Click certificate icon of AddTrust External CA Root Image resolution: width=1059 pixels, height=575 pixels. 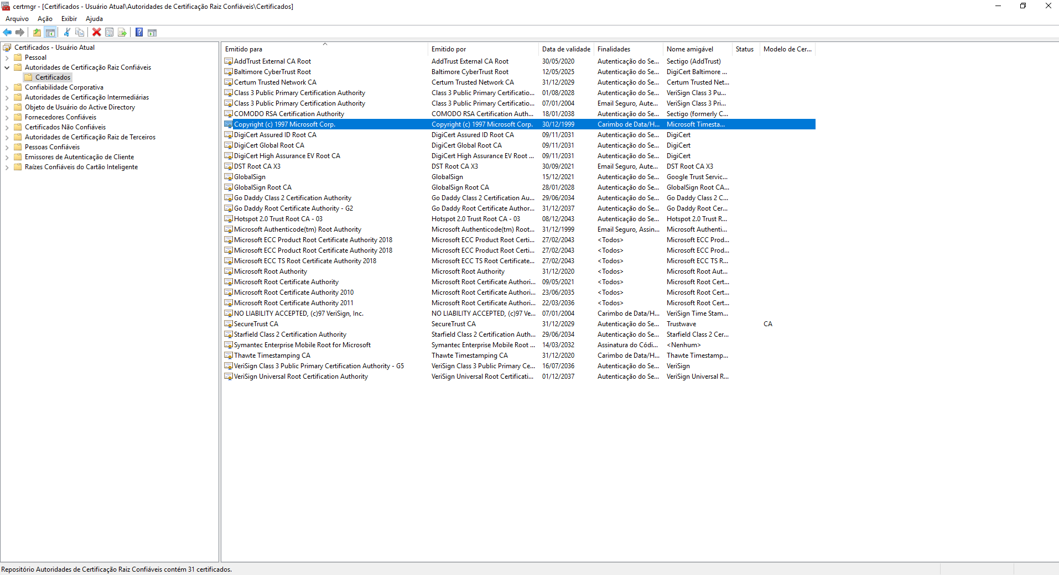coord(229,61)
